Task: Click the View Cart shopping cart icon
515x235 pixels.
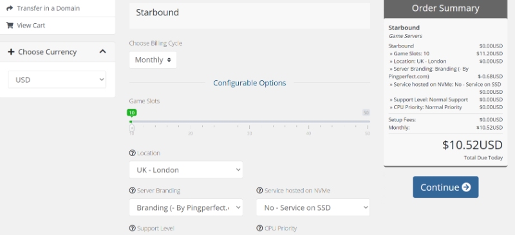Action: [10, 25]
